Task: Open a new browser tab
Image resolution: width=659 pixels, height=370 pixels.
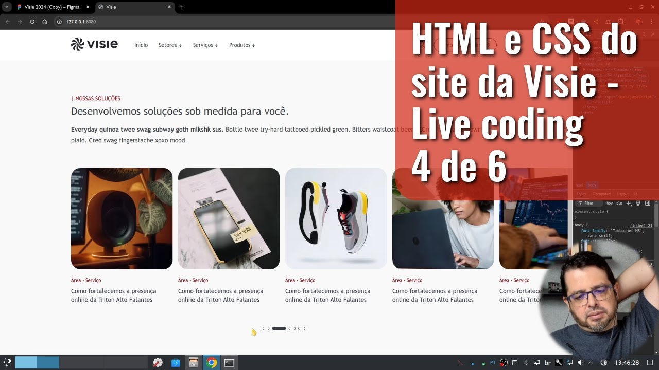Action: [182, 7]
